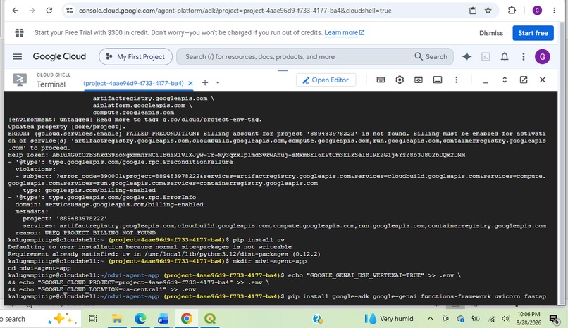Open Chrome profile avatar in toolbar
This screenshot has width=568, height=328.
click(x=537, y=11)
